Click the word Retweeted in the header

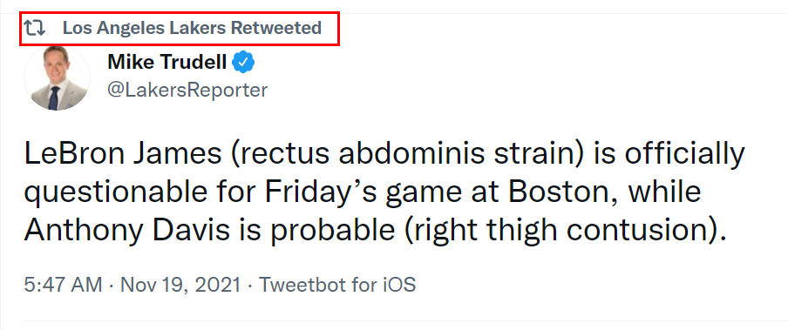(276, 28)
